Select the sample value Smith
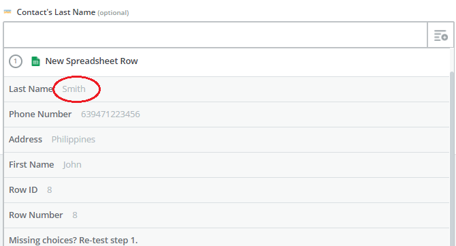Image resolution: width=456 pixels, height=246 pixels. click(x=74, y=89)
